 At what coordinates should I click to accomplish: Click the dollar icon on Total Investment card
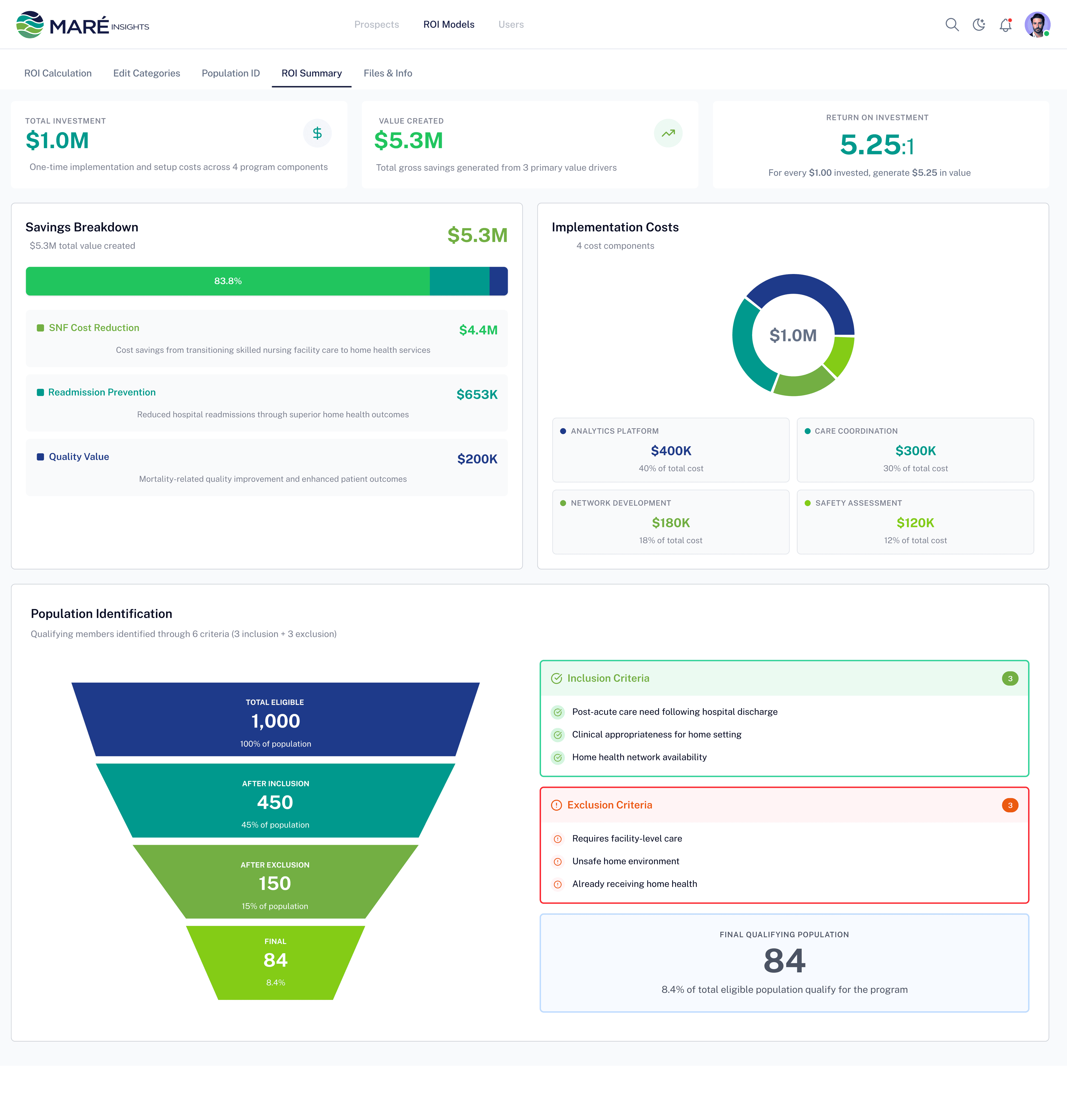[x=317, y=133]
